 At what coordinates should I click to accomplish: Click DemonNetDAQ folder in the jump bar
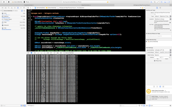click(51, 8)
